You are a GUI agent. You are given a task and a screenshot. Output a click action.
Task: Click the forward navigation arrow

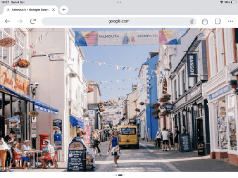coord(20,21)
